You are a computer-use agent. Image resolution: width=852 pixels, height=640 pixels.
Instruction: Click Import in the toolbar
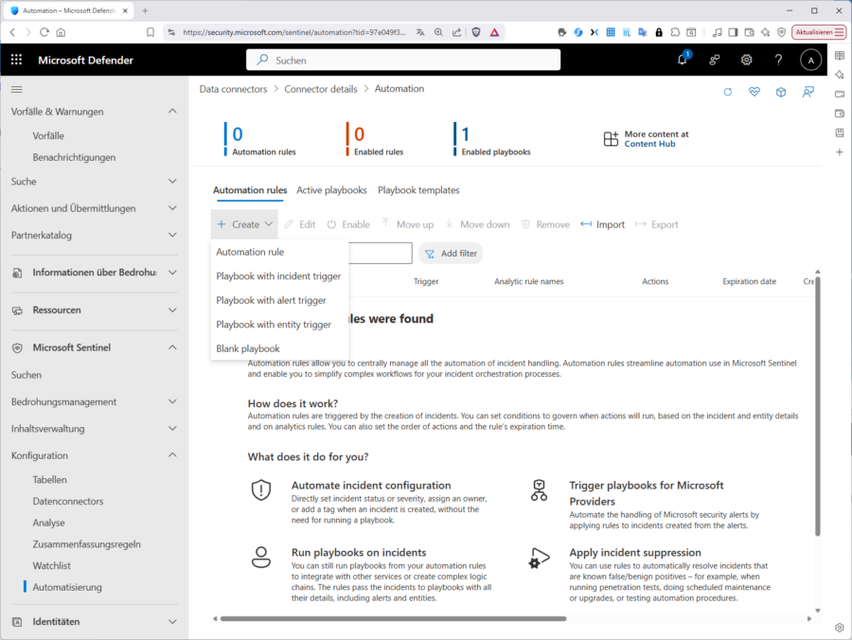point(603,224)
